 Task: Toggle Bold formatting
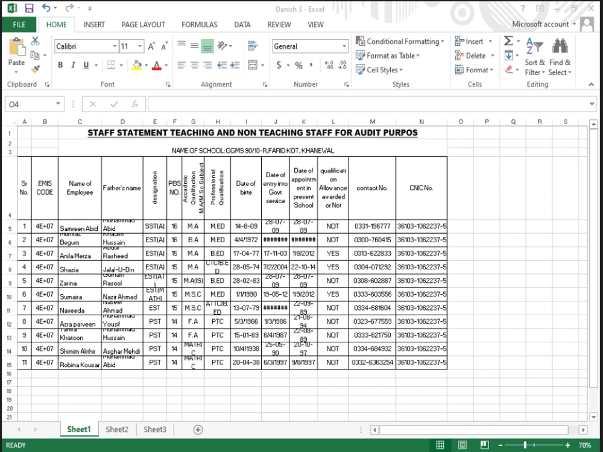(x=60, y=65)
